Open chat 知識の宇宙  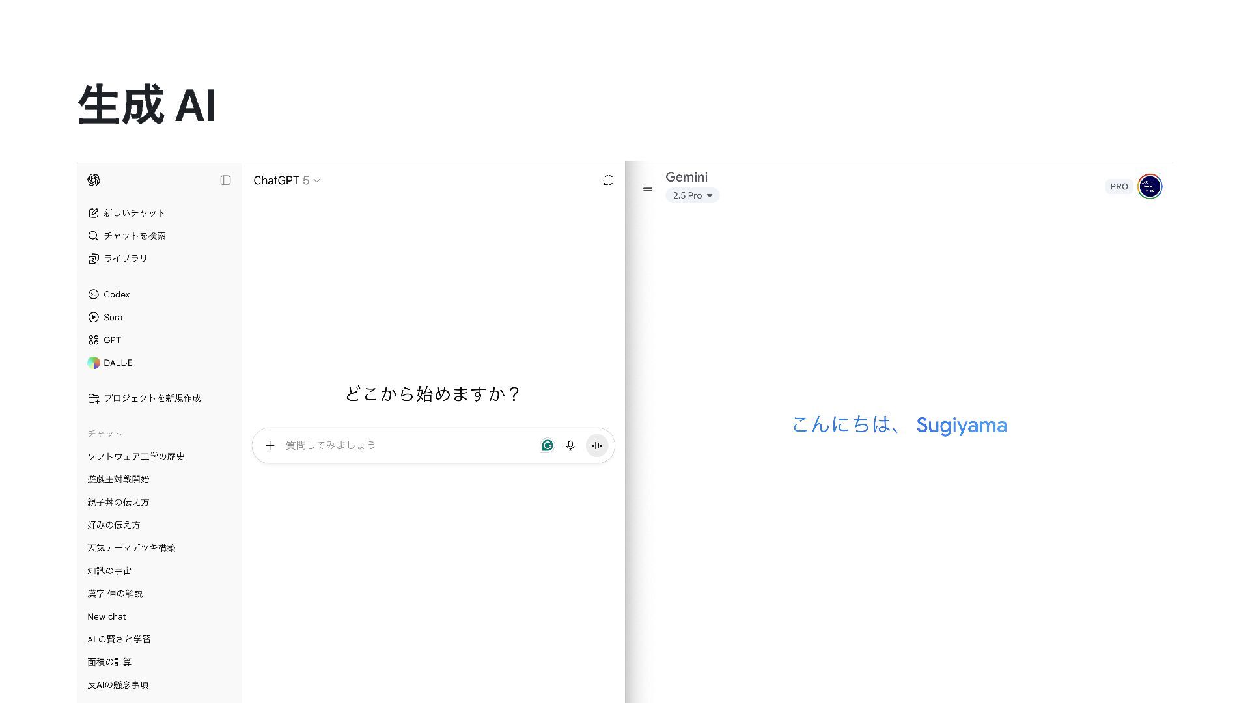109,571
